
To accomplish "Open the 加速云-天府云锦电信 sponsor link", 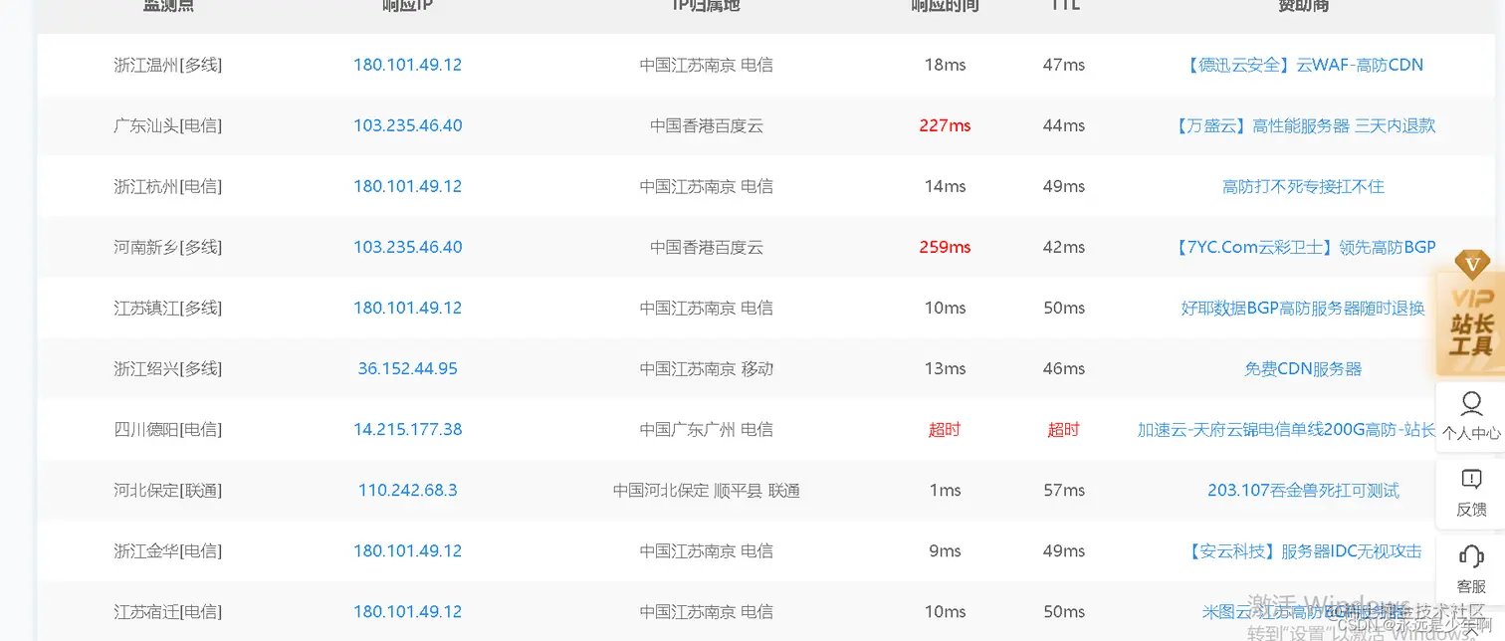I will [x=1287, y=429].
